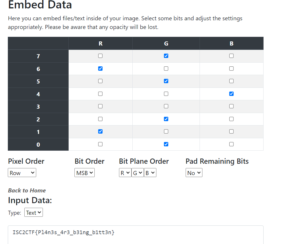Open the input Type Text dropdown
Screen dimensions: 287x244
click(34, 213)
